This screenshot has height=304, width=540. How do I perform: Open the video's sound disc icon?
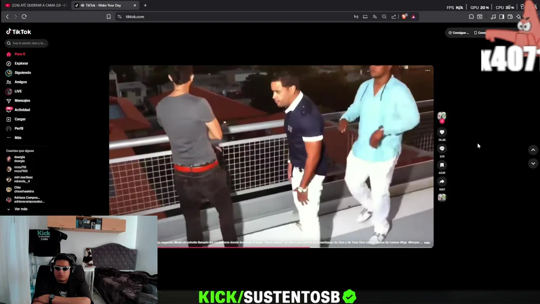pyautogui.click(x=442, y=197)
